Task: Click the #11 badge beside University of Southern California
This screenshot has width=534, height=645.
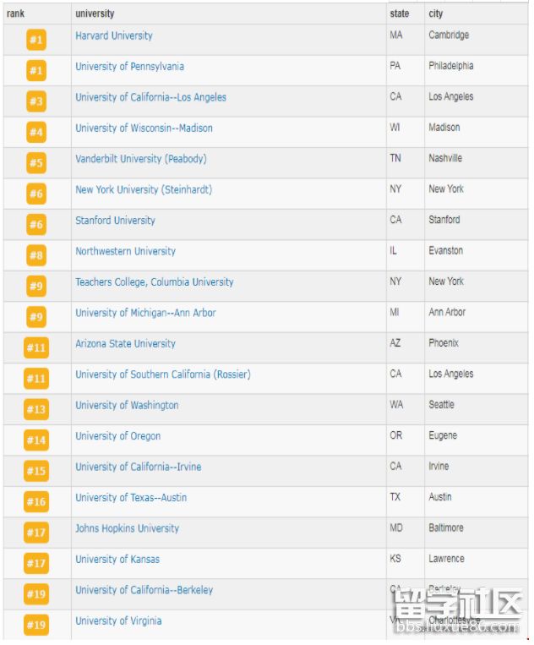Action: 36,379
